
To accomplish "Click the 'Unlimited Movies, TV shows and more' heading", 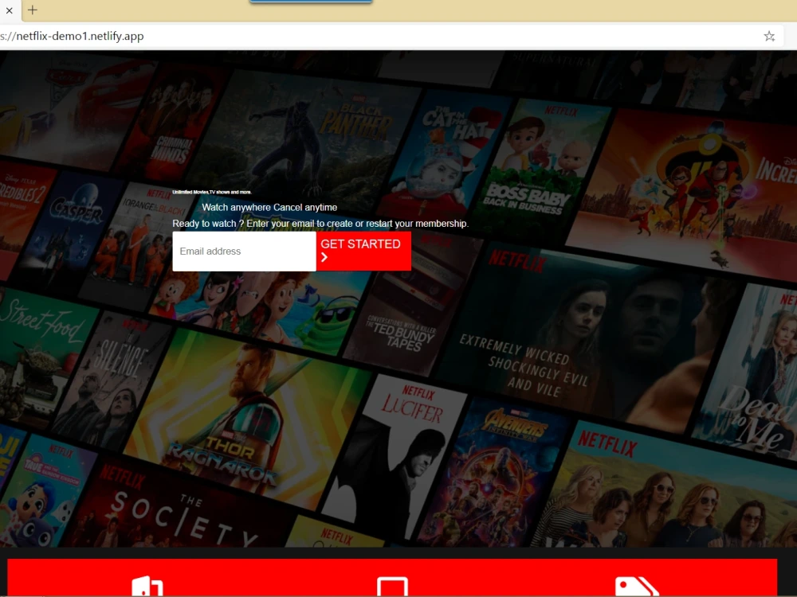I will (212, 192).
